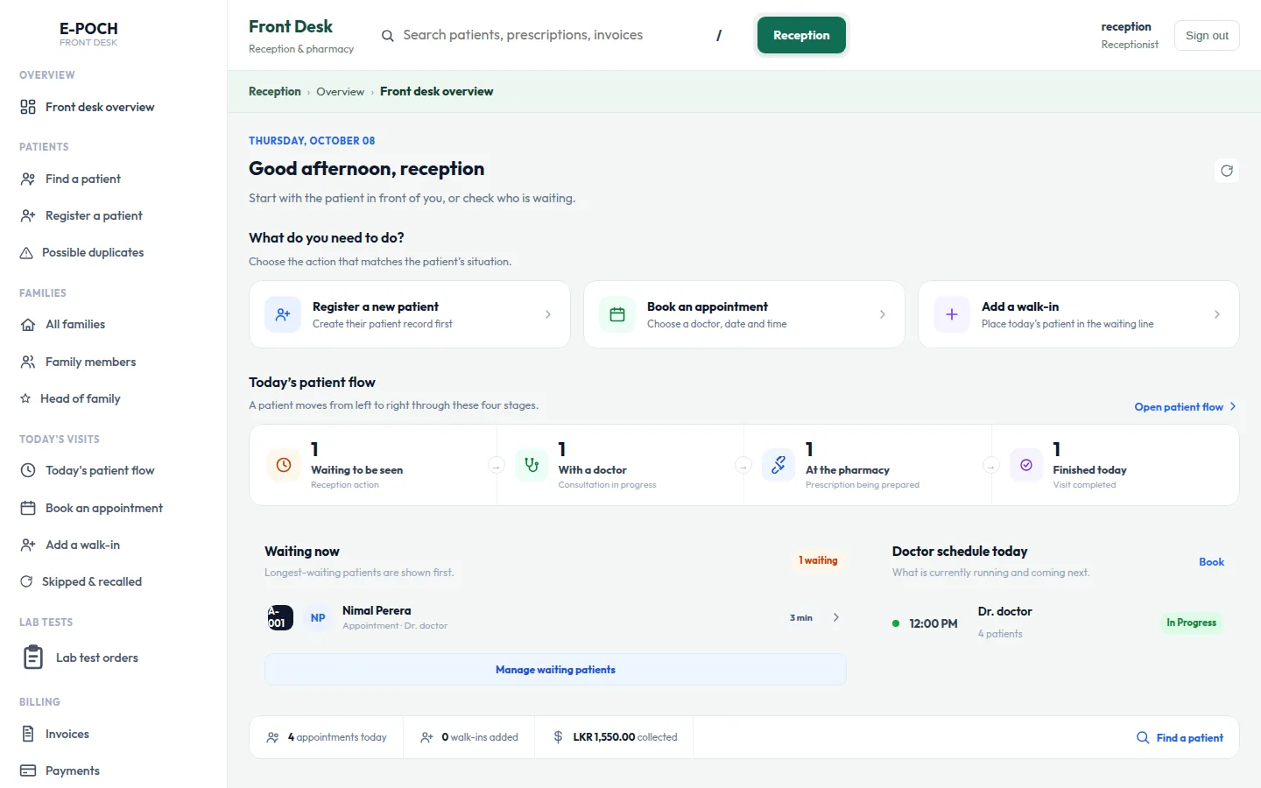Click the Sign out button
Viewport: 1261px width, 788px height.
click(1207, 35)
